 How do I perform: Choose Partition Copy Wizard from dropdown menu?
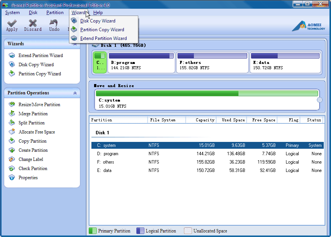102,30
